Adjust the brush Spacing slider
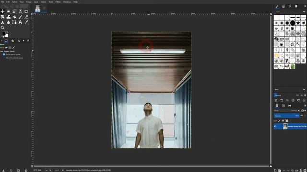The height and width of the screenshot is (172, 307). (287, 95)
